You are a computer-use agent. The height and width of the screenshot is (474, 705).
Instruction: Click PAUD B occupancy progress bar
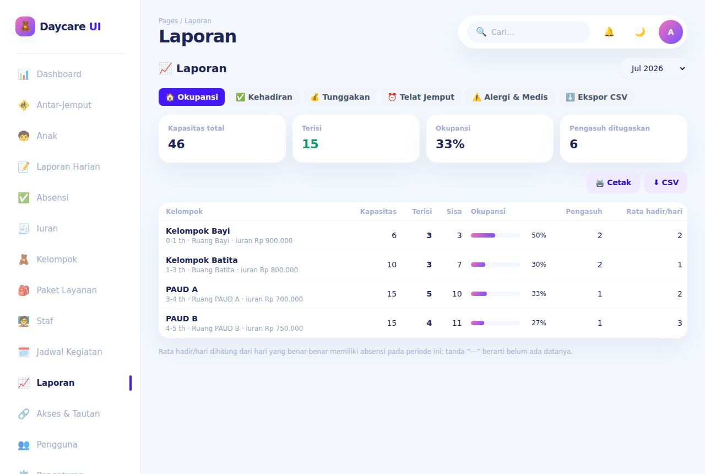495,323
